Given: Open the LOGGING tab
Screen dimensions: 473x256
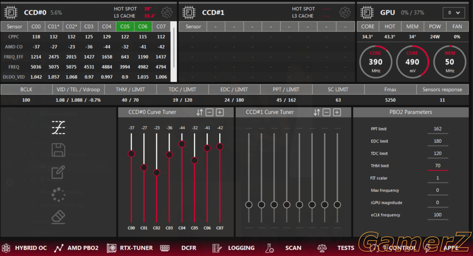Looking at the screenshot, I should click(x=233, y=248).
